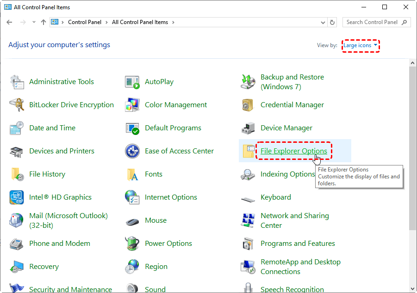Click the Date and Time calendar icon
Image resolution: width=417 pixels, height=293 pixels.
pos(17,128)
